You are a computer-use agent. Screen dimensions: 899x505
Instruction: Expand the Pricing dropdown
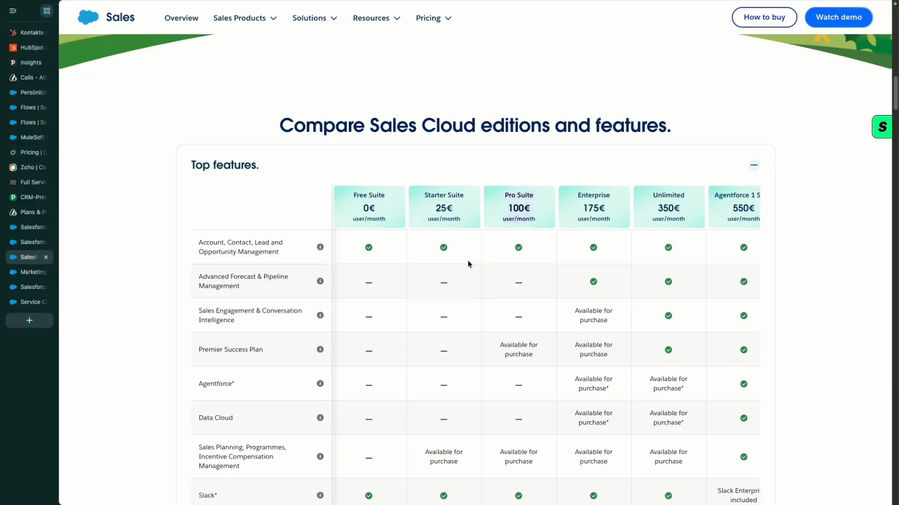(x=433, y=18)
